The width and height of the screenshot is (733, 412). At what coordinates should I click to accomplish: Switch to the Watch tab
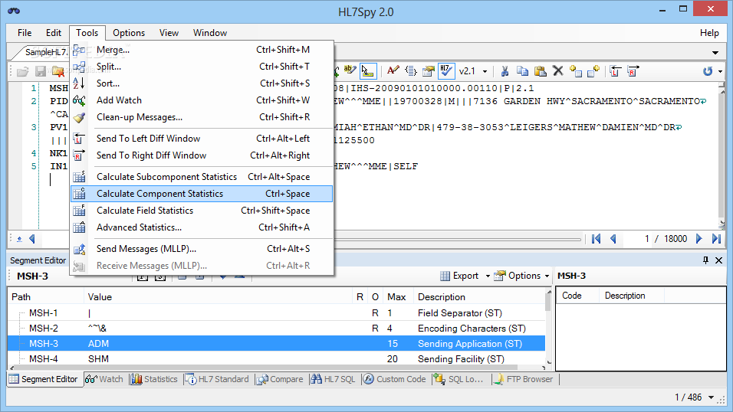[105, 379]
